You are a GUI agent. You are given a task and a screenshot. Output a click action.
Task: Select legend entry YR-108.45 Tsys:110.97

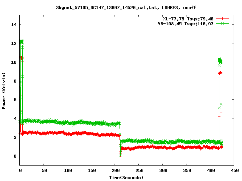tap(186, 24)
